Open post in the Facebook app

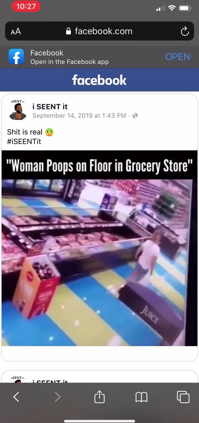tap(177, 57)
